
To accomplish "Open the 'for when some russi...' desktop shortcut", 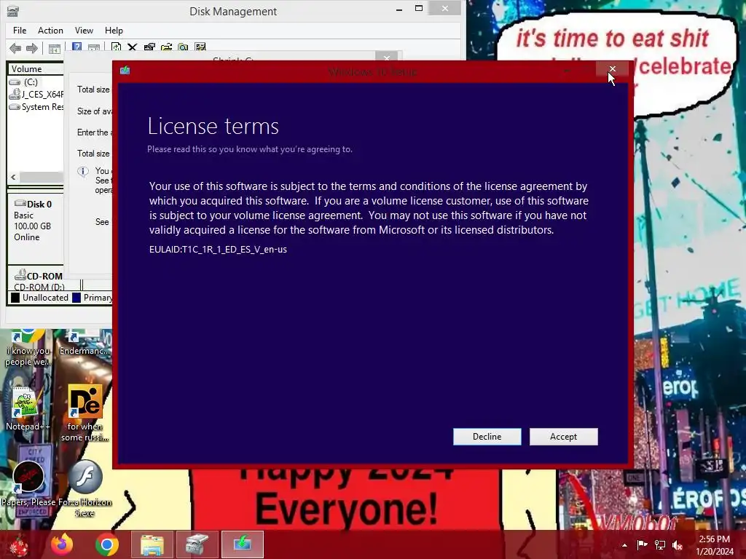I will 85,413.
